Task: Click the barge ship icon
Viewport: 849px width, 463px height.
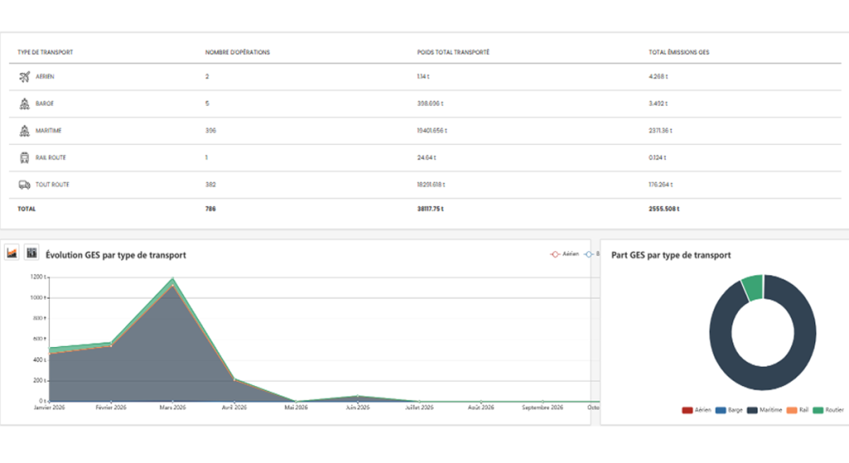Action: tap(24, 104)
